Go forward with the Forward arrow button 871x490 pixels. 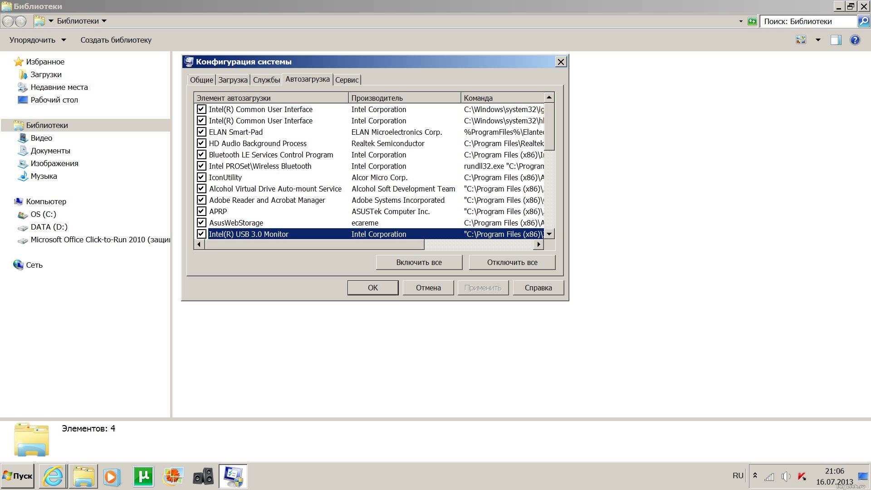[21, 21]
